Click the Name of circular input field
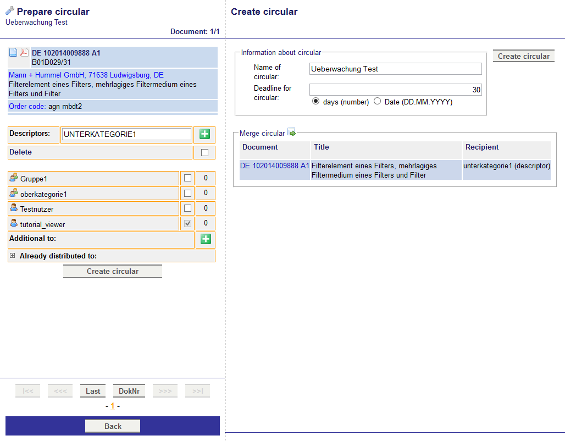Viewport: 565px width, 441px height. tap(395, 69)
